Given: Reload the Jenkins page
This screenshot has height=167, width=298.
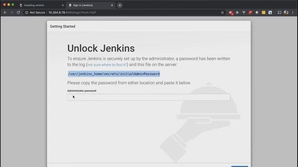Looking at the screenshot, I should point(18,13).
